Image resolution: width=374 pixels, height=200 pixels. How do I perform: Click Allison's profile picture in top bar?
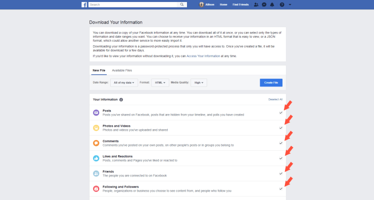click(201, 4)
